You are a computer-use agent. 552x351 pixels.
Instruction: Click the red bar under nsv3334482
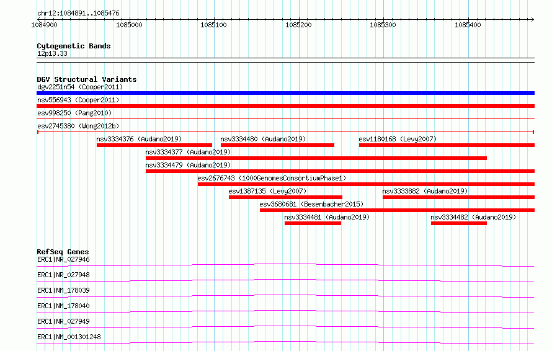click(459, 223)
